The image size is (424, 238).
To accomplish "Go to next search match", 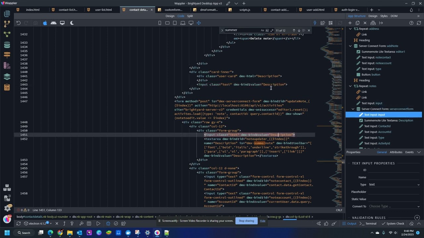I will (x=299, y=30).
